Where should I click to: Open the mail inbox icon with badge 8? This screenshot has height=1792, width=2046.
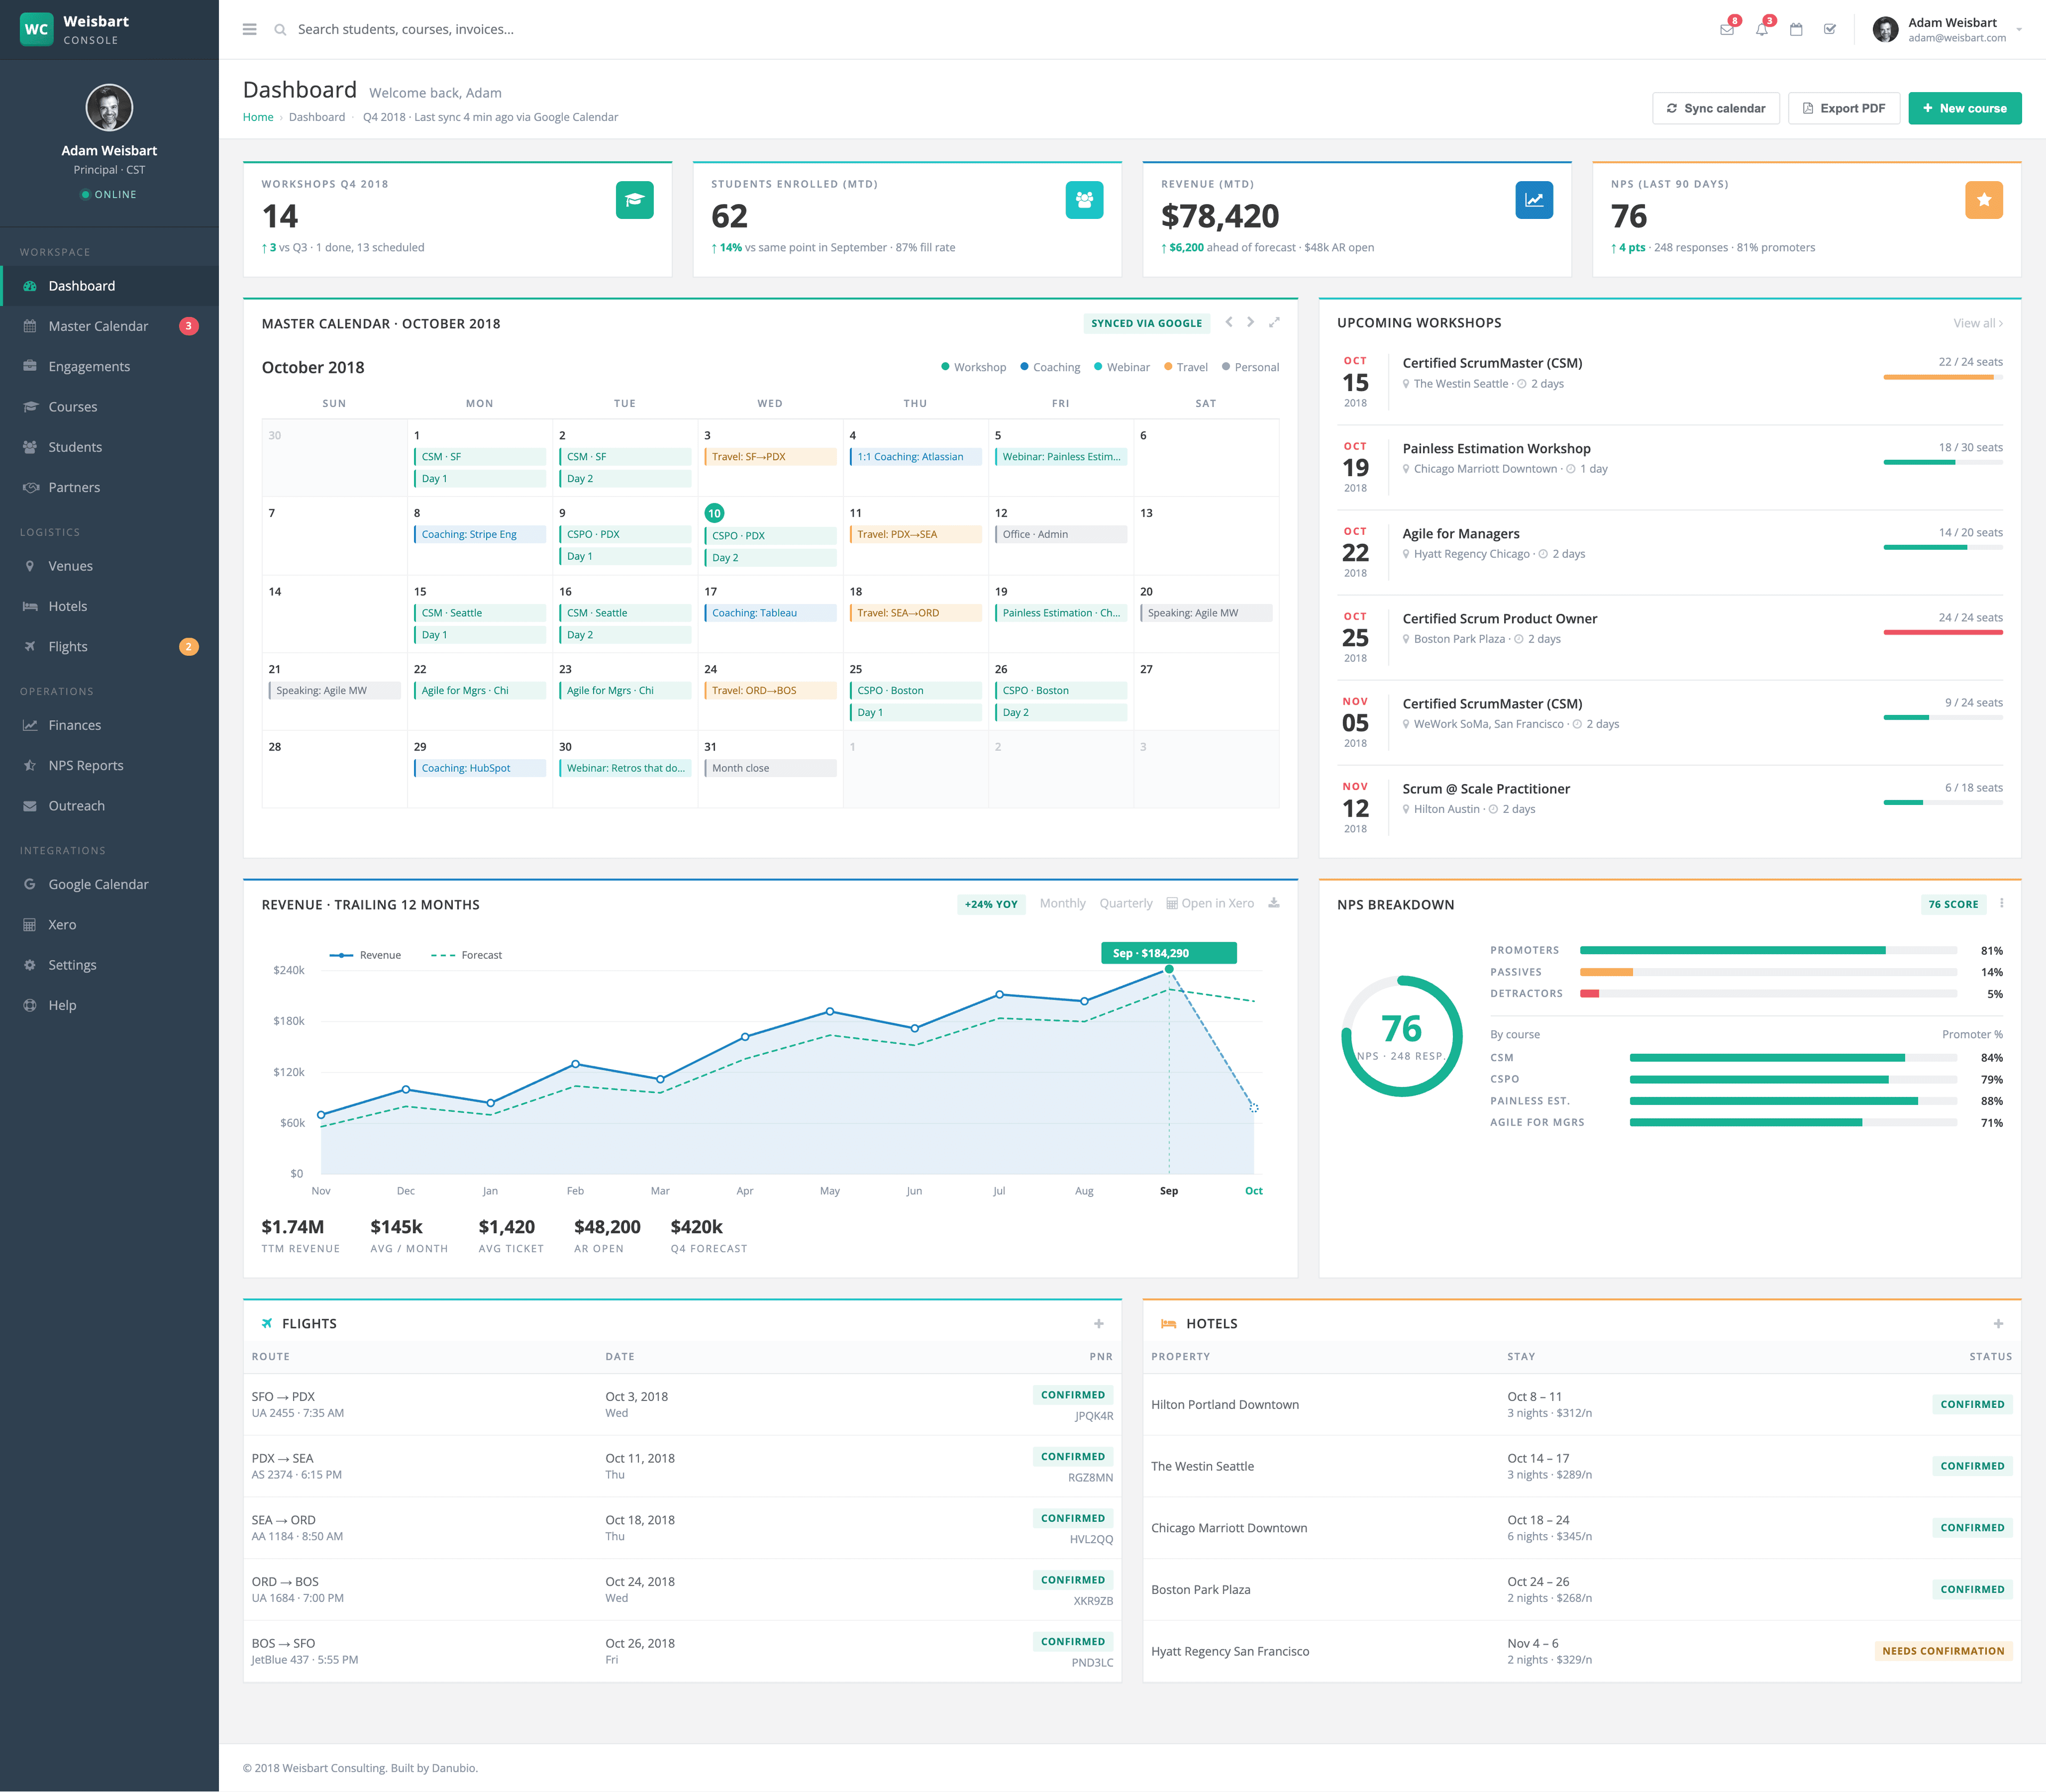pyautogui.click(x=1727, y=29)
